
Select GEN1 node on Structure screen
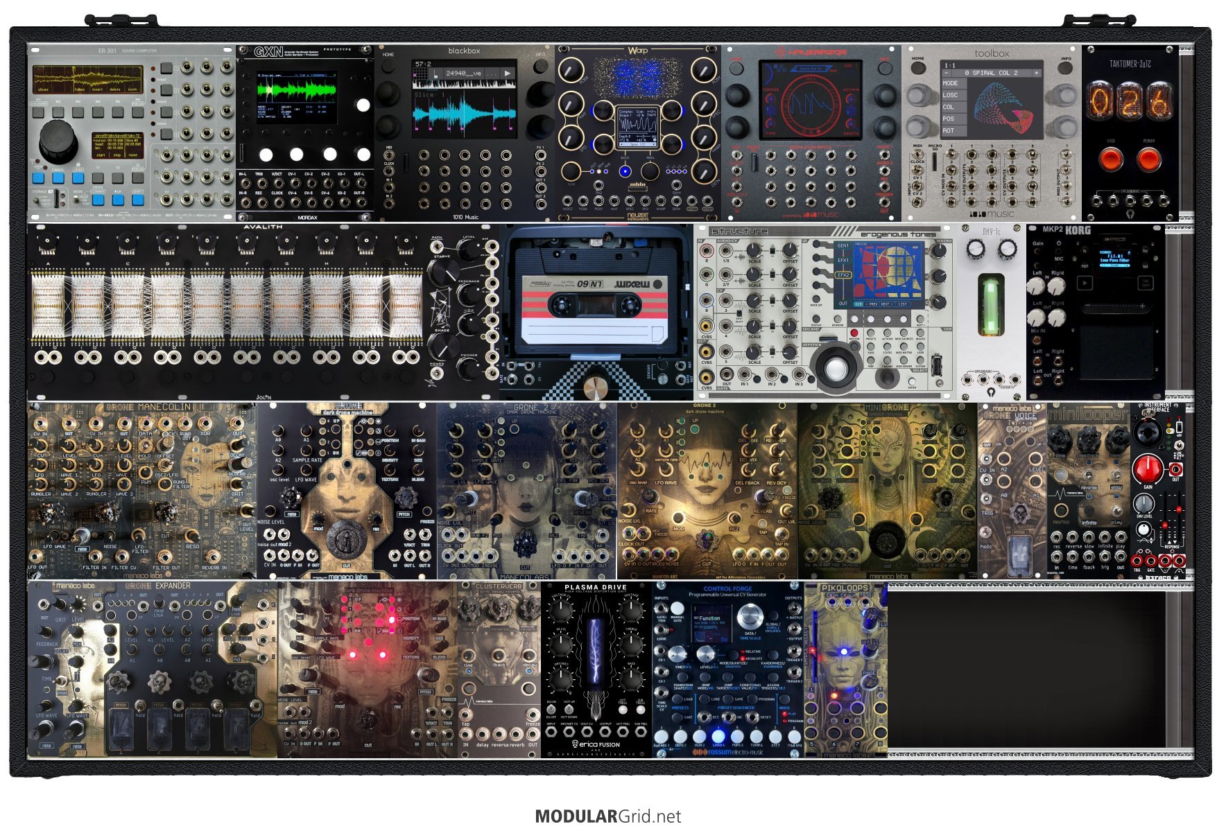[843, 246]
